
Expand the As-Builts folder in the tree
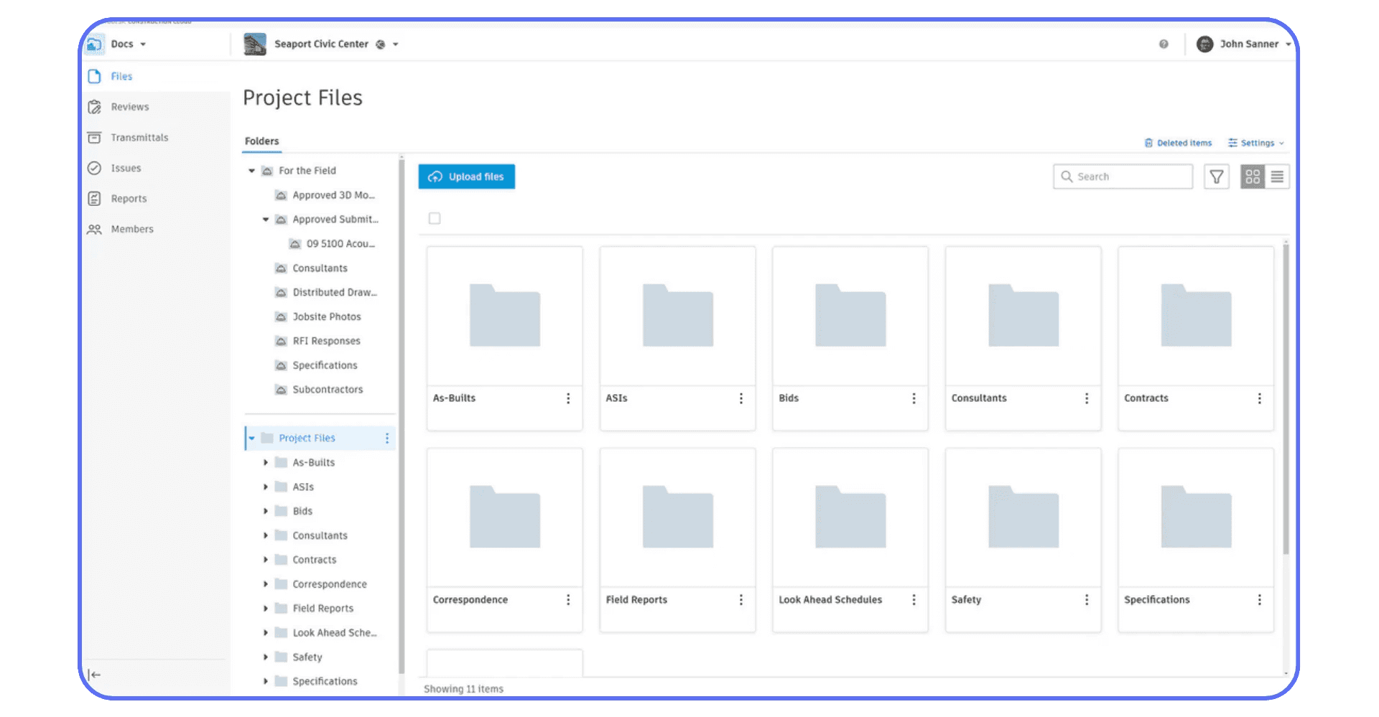[x=265, y=462]
